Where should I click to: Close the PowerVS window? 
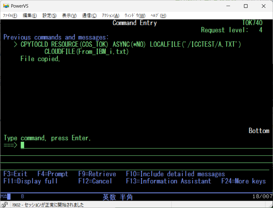point(264,6)
